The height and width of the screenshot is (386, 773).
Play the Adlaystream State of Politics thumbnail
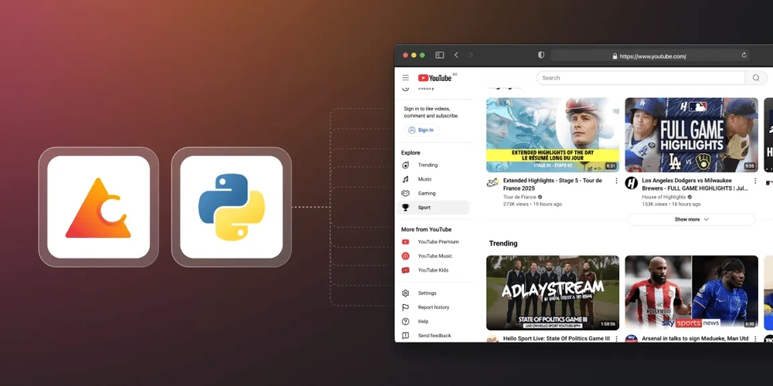click(552, 293)
